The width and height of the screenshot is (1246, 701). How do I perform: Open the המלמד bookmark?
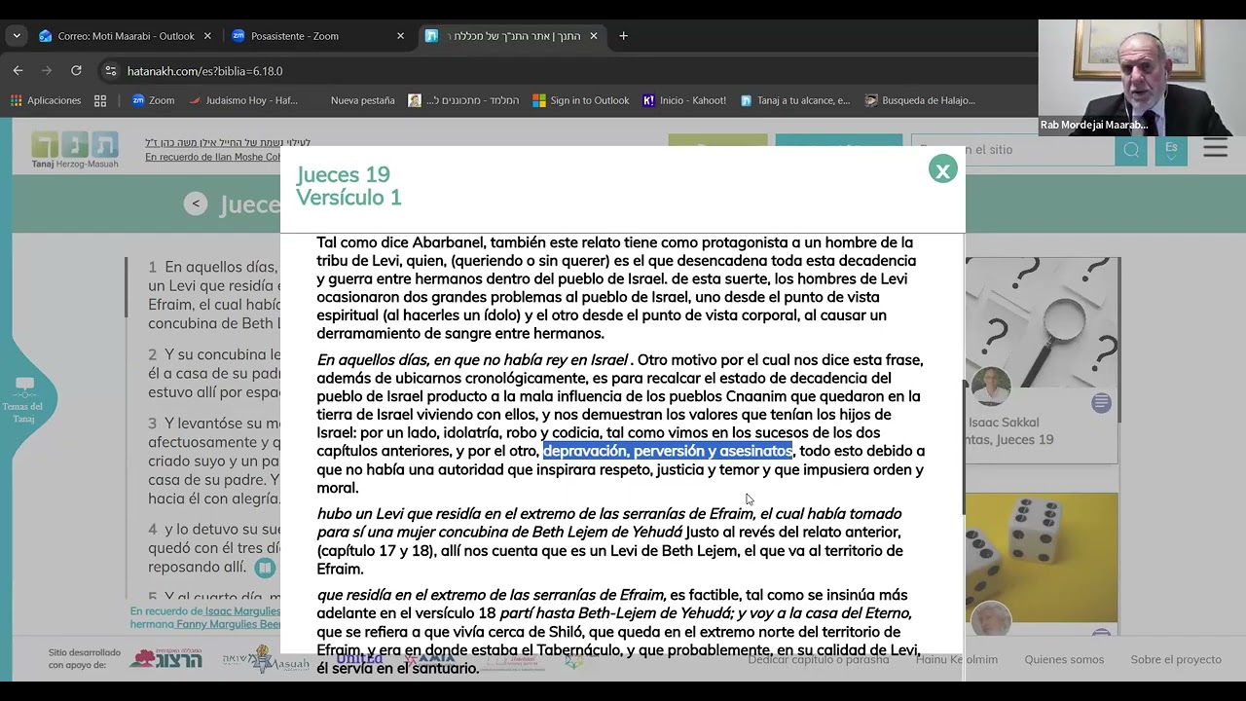[463, 100]
